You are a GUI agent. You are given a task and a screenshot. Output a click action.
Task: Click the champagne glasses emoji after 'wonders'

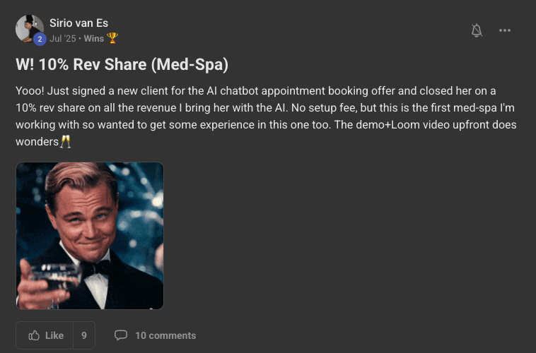coord(66,142)
